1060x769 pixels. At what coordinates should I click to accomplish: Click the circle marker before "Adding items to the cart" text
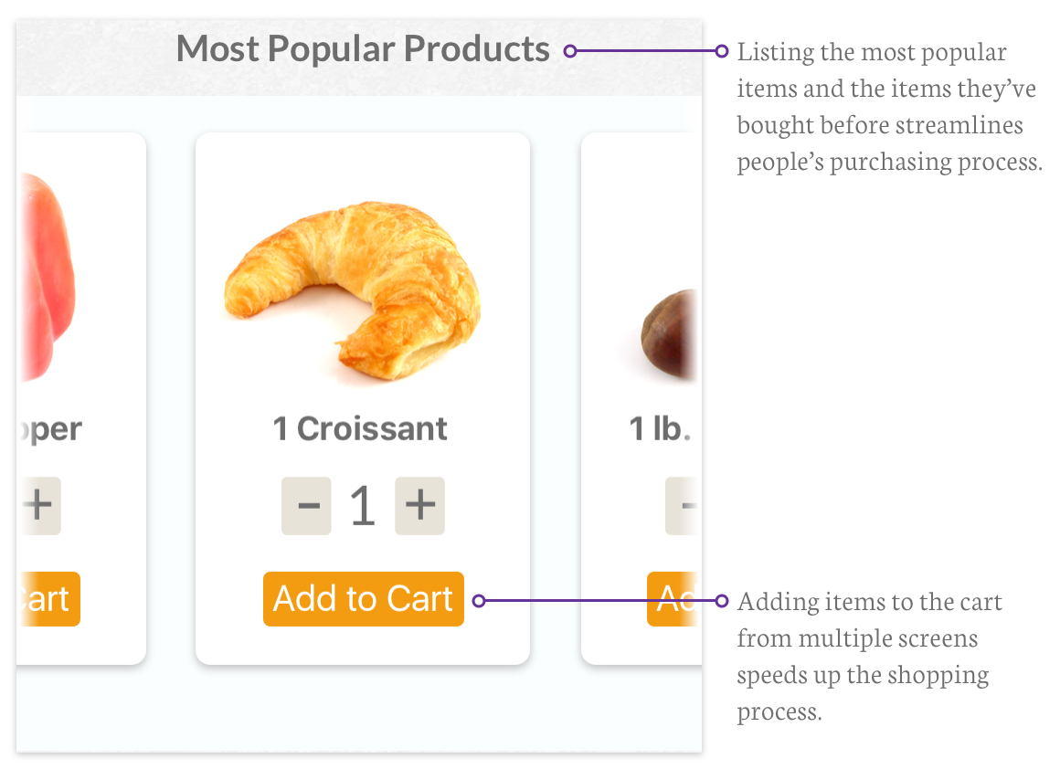coord(722,601)
